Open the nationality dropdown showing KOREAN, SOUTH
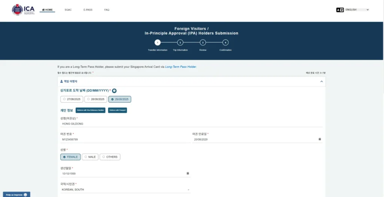 point(125,190)
